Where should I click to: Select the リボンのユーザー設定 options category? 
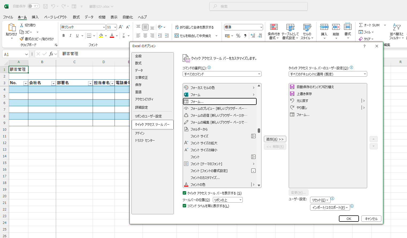pyautogui.click(x=148, y=116)
